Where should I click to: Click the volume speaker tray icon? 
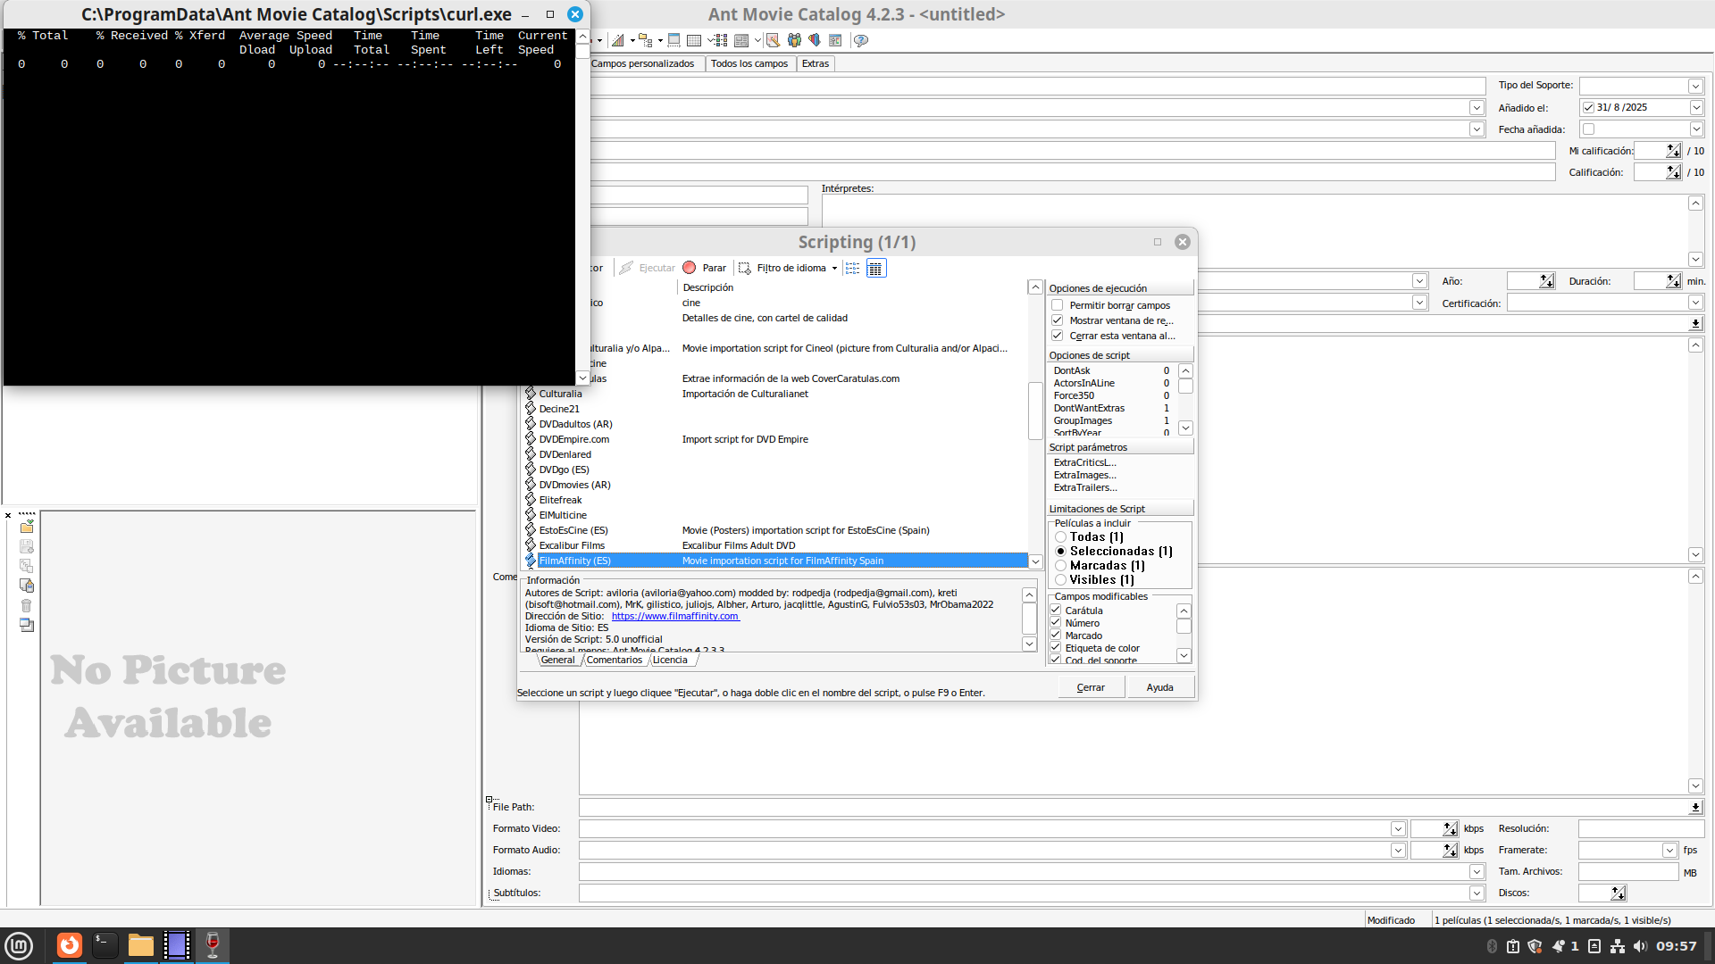click(1640, 946)
